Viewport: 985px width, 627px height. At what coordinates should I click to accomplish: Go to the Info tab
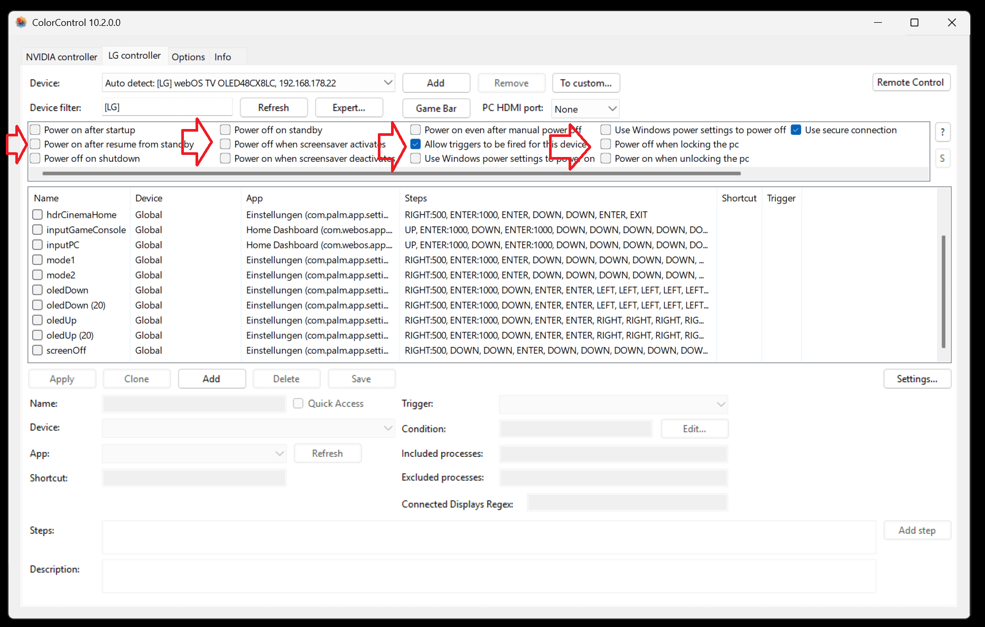click(x=222, y=57)
